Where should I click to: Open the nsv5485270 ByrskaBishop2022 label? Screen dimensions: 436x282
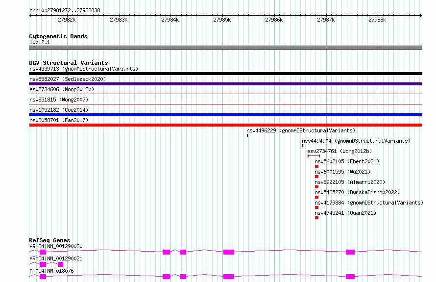tap(357, 192)
